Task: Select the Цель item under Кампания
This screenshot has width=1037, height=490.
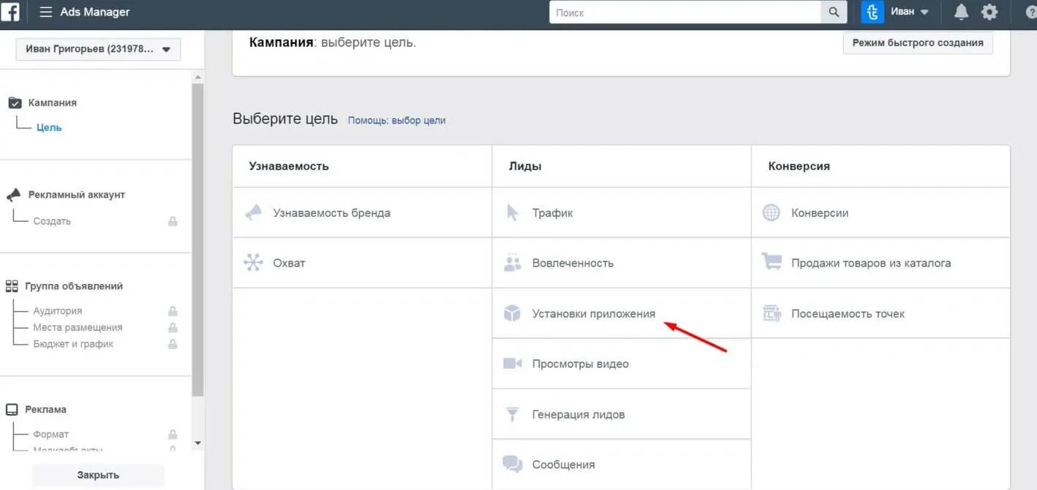Action: click(49, 127)
